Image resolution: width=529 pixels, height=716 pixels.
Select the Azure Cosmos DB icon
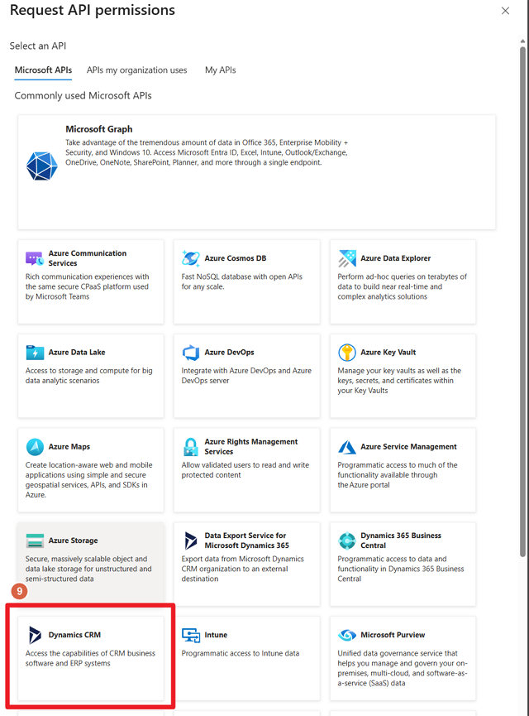[191, 258]
